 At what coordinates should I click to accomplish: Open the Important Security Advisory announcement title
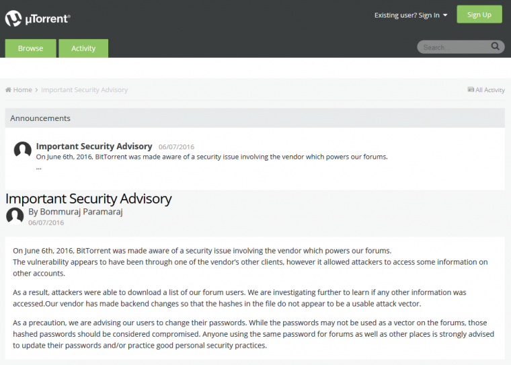(x=94, y=147)
